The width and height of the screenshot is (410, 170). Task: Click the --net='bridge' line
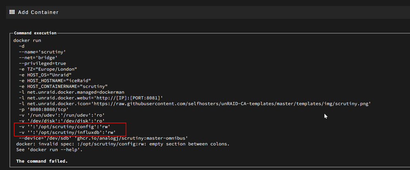pyautogui.click(x=38, y=58)
